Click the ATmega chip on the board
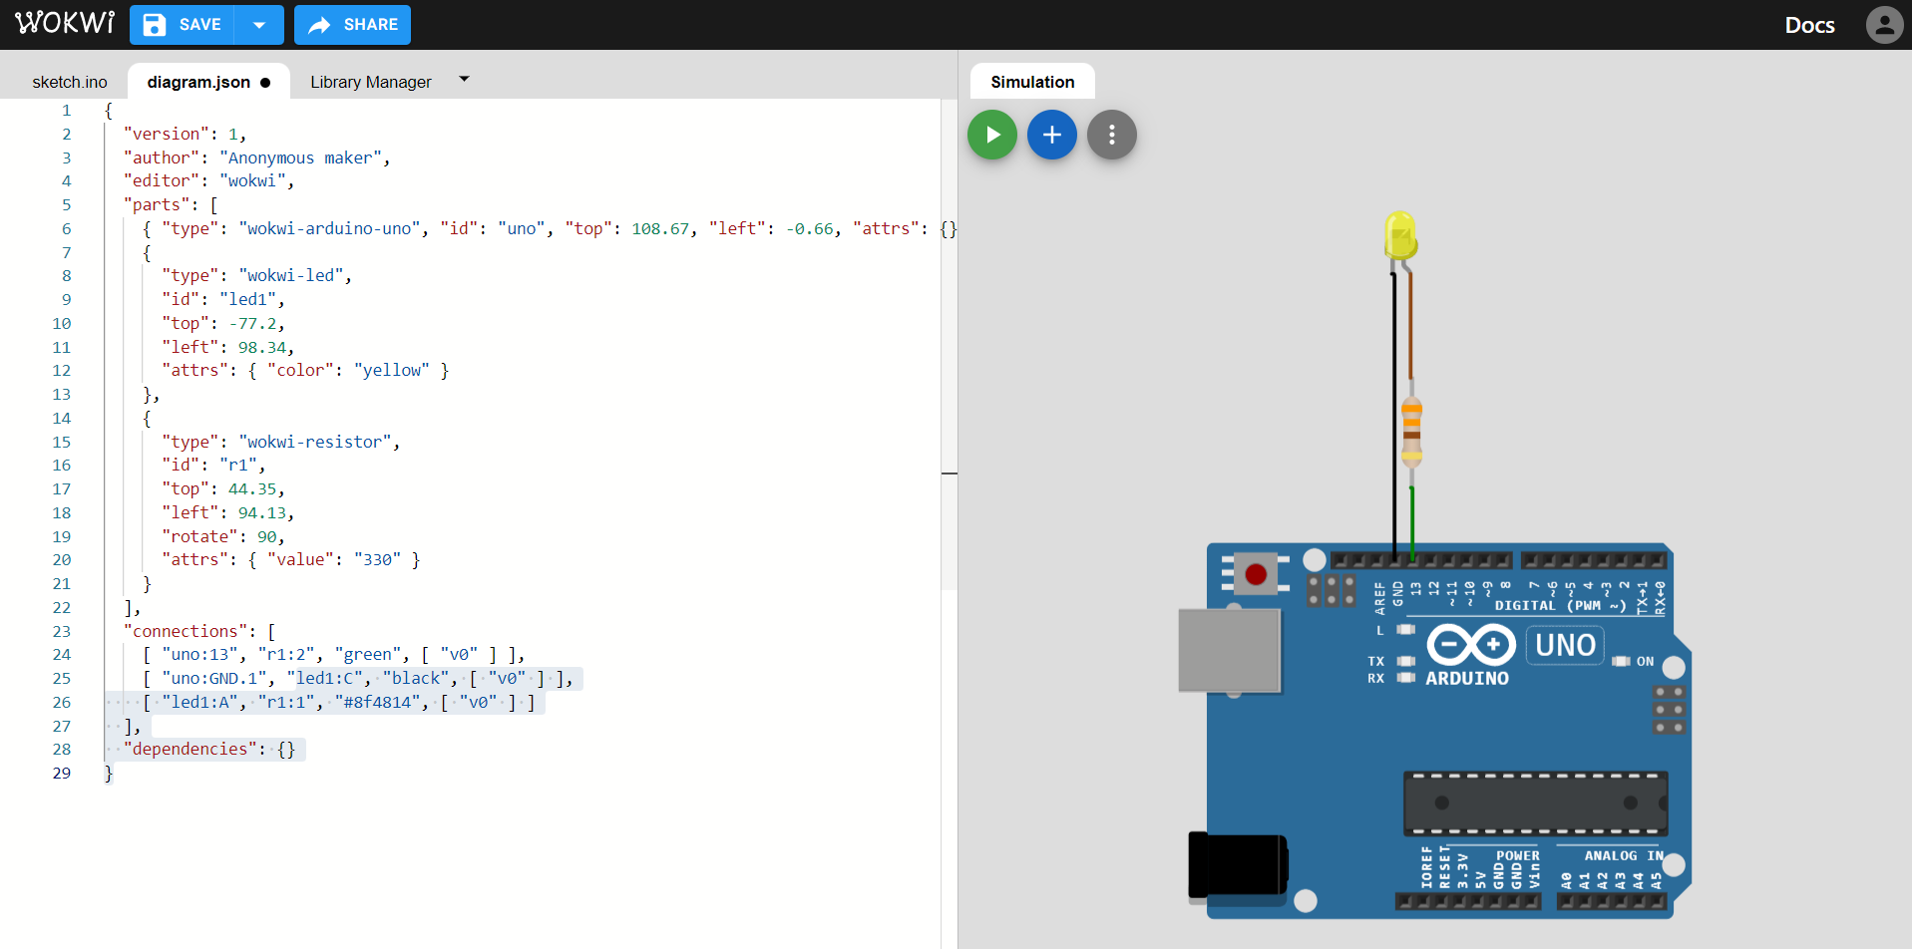Screen dimensions: 1912x949 click(x=1535, y=803)
